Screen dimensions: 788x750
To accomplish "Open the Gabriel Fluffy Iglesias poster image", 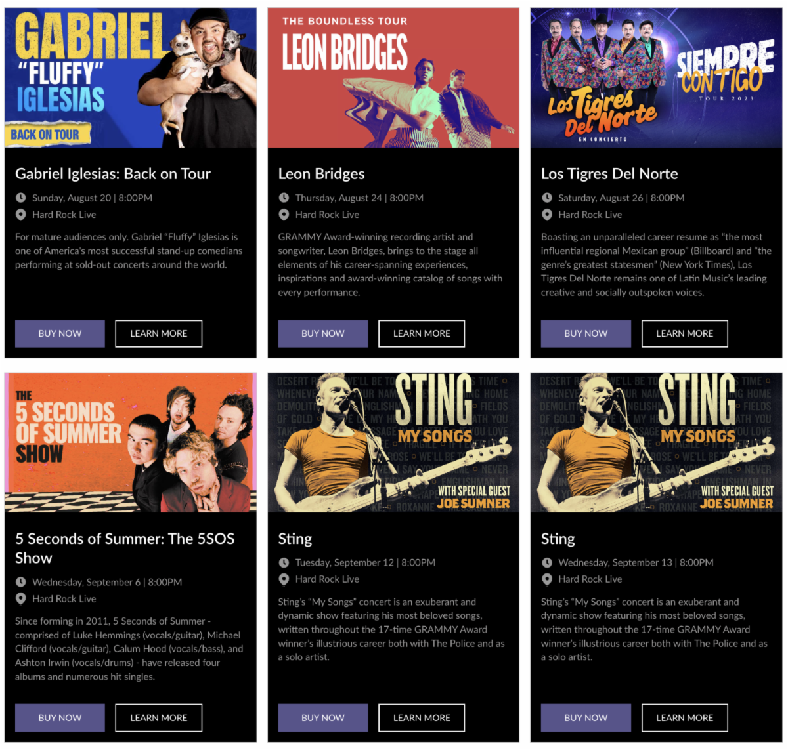I will point(131,78).
